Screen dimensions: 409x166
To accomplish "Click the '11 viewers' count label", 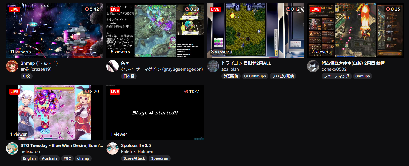I will point(21,52).
